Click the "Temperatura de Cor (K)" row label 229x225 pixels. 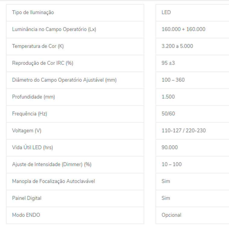pyautogui.click(x=38, y=46)
